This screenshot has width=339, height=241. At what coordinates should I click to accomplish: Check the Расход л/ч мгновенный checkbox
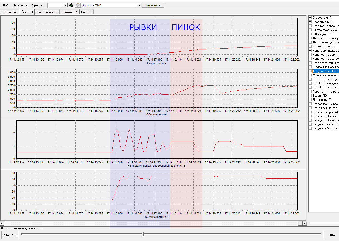click(x=310, y=108)
